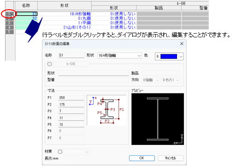Screen dimensions: 235x168
Task: Click the k-DB 形状 sub-column header
Action: 114,8
